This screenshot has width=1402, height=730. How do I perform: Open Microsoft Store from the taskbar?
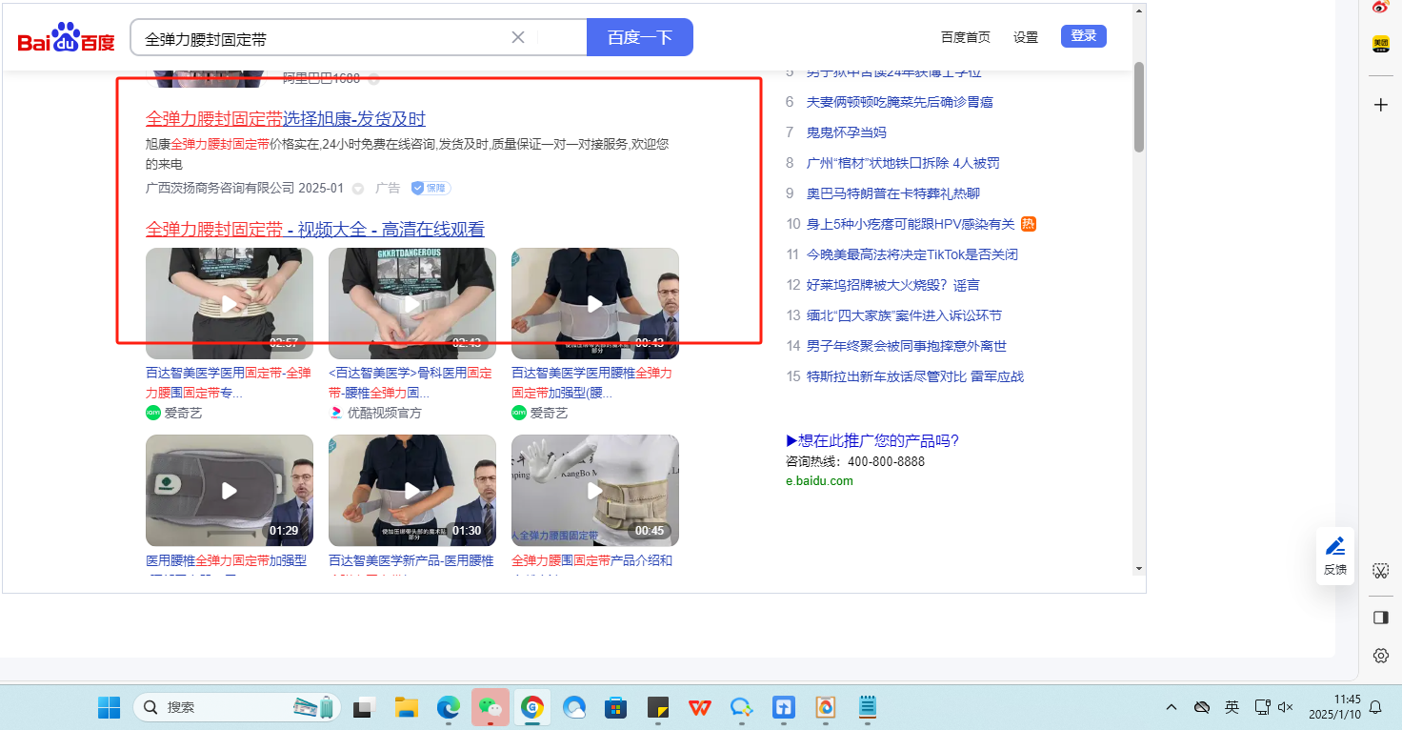[616, 707]
